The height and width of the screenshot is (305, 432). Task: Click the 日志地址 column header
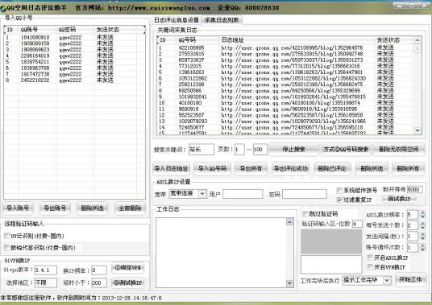tap(297, 40)
